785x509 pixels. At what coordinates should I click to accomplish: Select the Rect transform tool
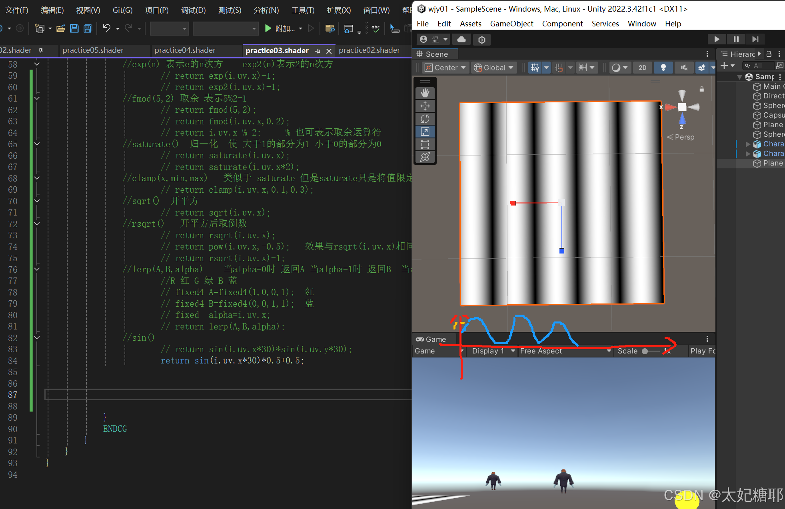click(x=425, y=144)
